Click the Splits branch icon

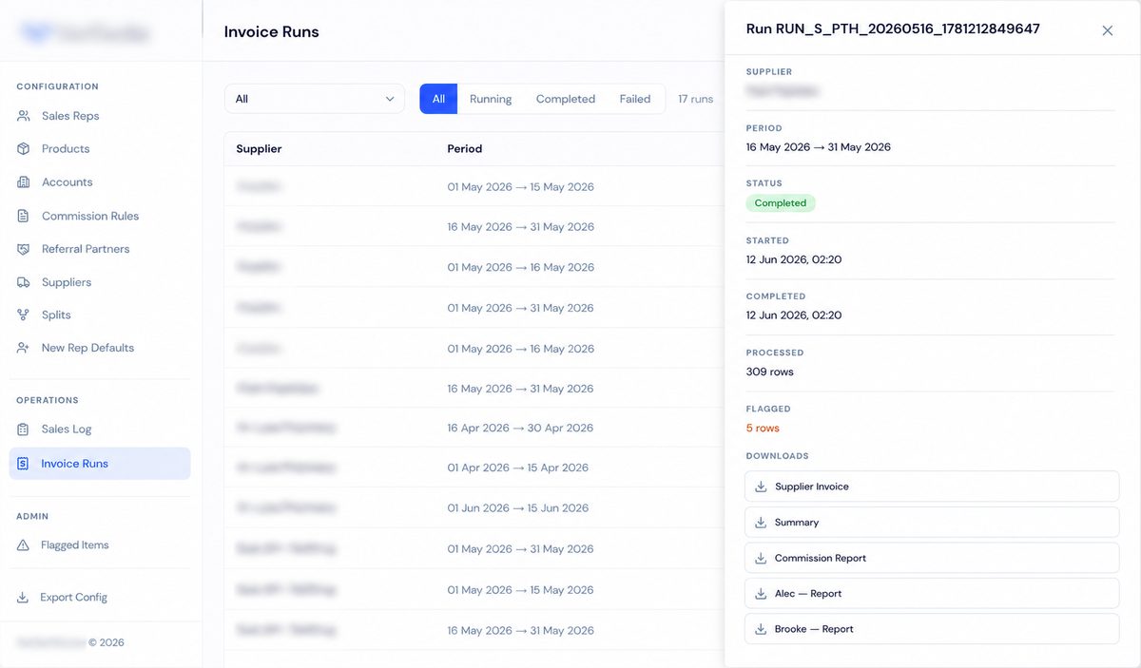click(23, 315)
